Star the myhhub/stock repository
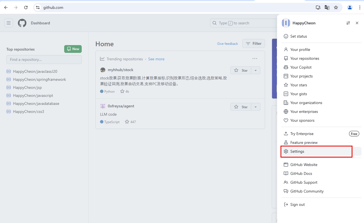The height and width of the screenshot is (223, 364). 241,70
